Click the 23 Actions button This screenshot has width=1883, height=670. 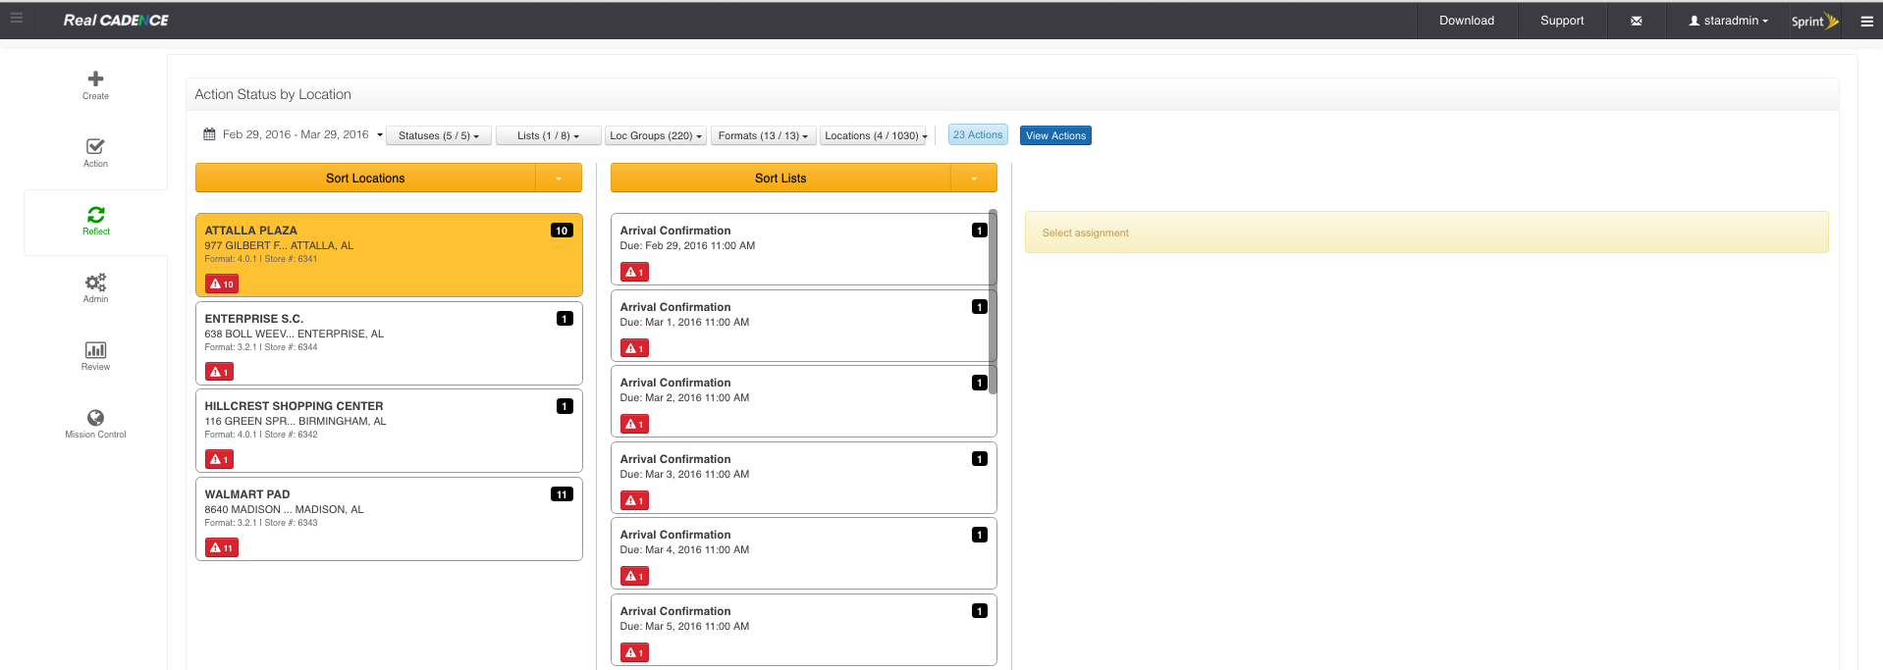pyautogui.click(x=977, y=135)
